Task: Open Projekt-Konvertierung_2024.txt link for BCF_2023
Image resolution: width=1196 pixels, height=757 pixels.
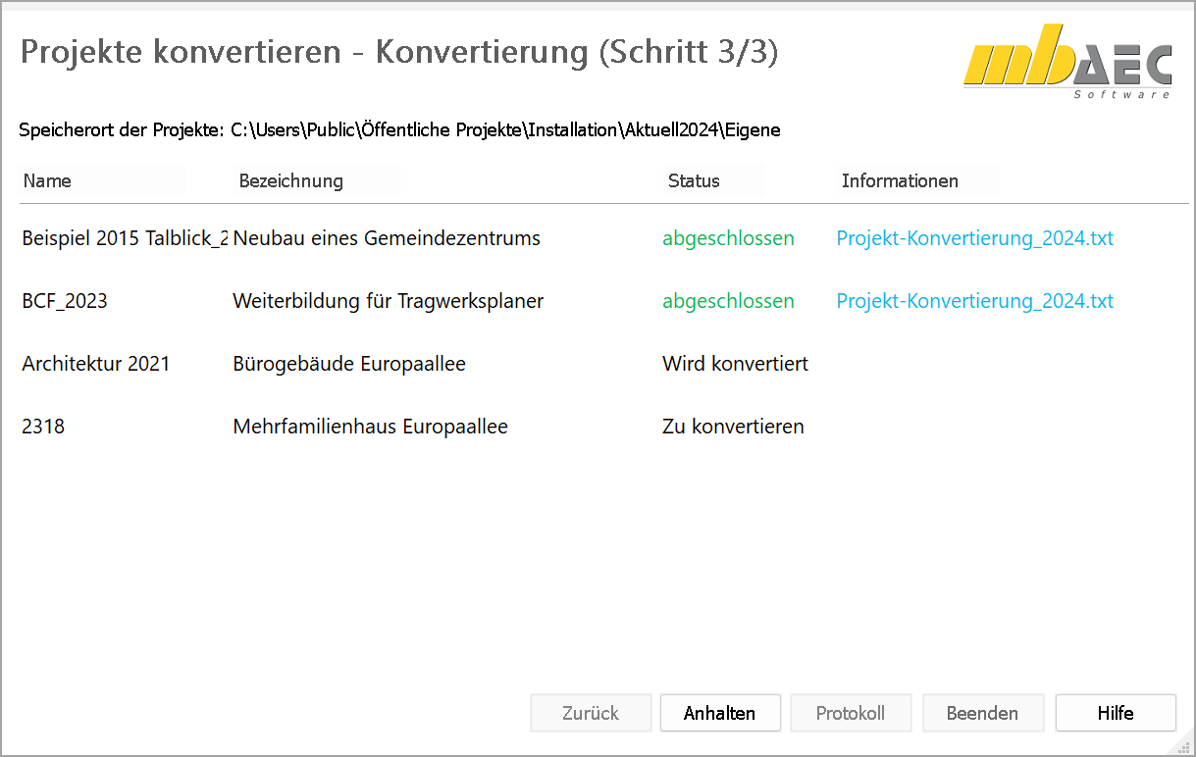Action: (974, 301)
